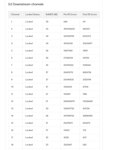The width and height of the screenshot is (127, 150).
Task: Click the Channel column header
Action: (15, 14)
